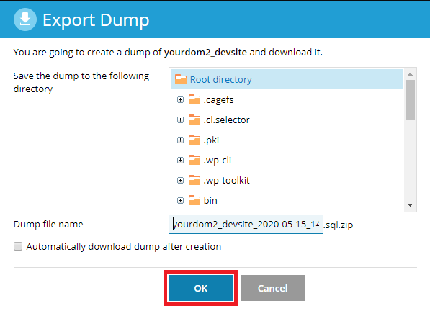Click the .pki folder icon

[x=194, y=140]
